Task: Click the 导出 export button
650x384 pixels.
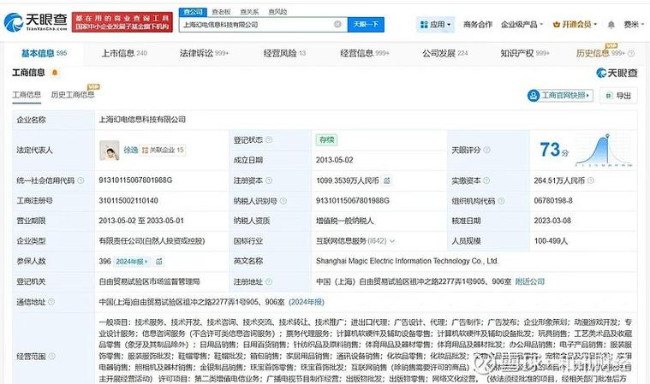Action: [x=618, y=96]
